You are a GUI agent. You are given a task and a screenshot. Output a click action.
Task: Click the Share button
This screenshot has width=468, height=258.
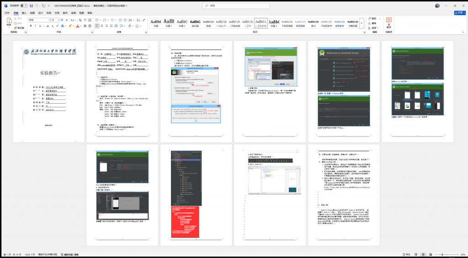point(459,13)
